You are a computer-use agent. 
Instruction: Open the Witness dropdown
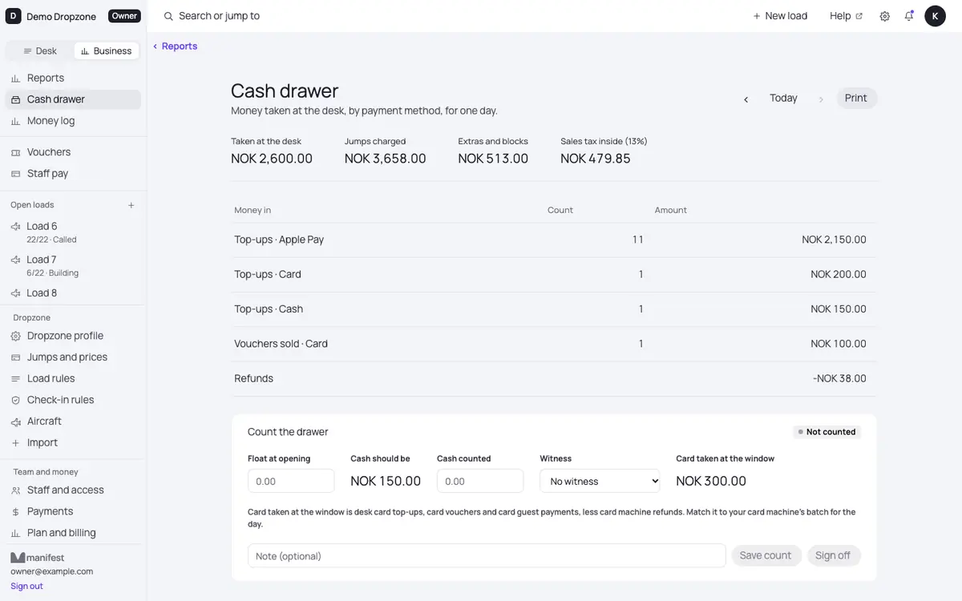tap(600, 481)
